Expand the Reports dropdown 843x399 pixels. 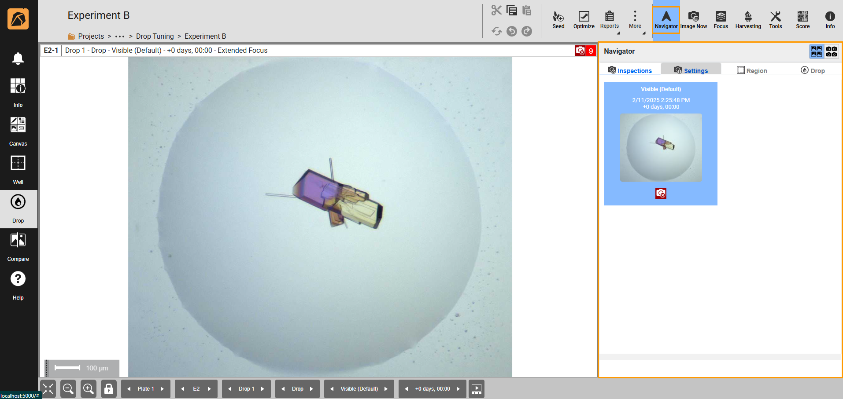[610, 20]
